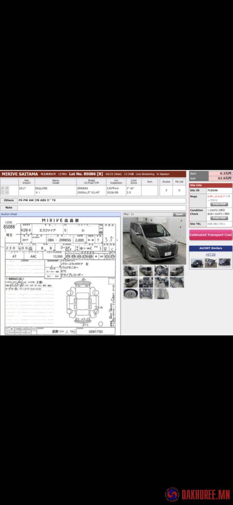Click the Zoom button above the car photo
233x505 pixels.
[x=180, y=214]
